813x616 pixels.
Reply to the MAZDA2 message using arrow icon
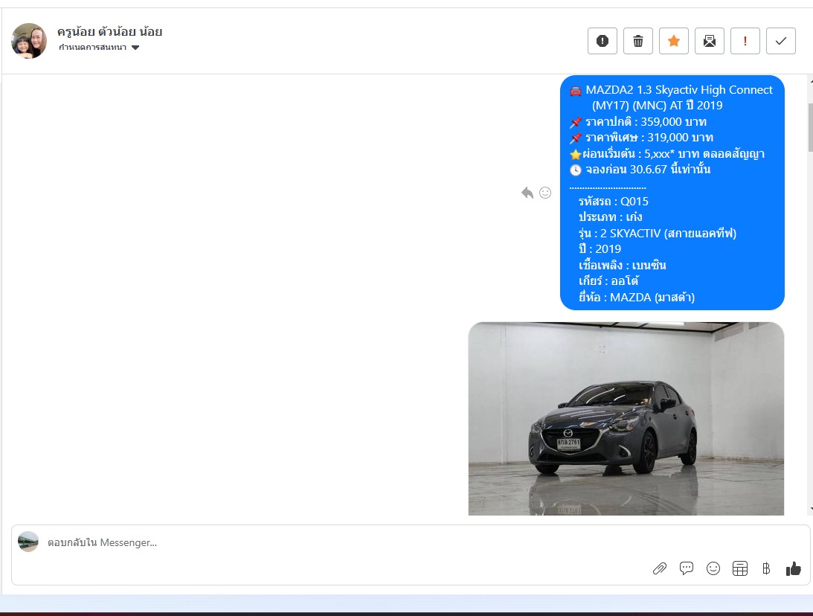(x=527, y=193)
